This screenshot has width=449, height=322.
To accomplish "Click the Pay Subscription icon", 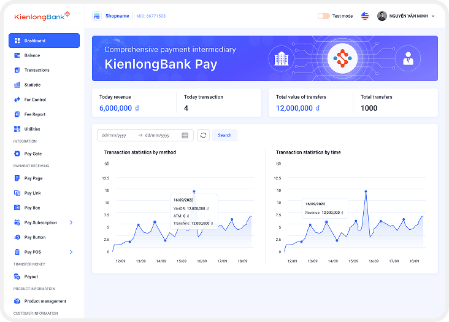I will 17,222.
